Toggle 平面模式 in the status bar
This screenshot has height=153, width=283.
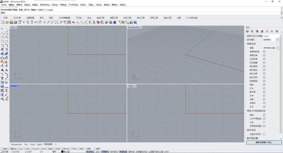point(105,152)
